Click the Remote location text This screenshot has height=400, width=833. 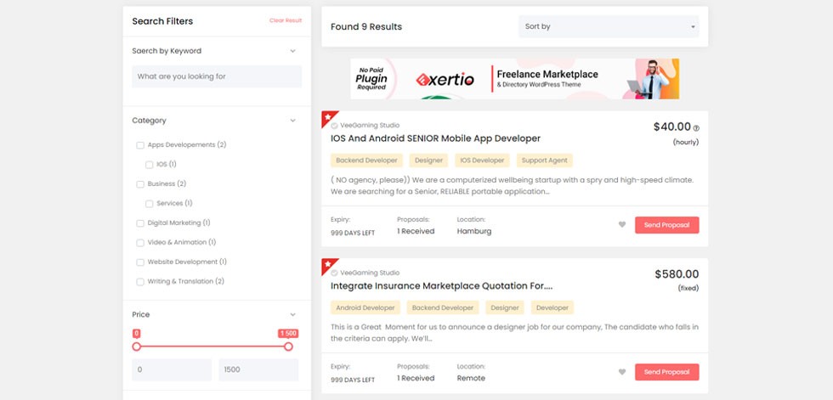pyautogui.click(x=471, y=378)
